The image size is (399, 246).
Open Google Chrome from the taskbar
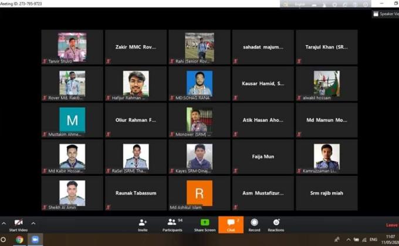click(19, 240)
